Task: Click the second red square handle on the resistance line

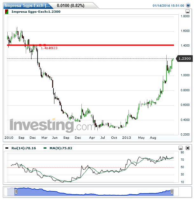Action: (x=45, y=45)
